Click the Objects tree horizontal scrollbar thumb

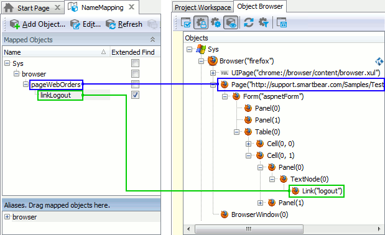(x=249, y=229)
